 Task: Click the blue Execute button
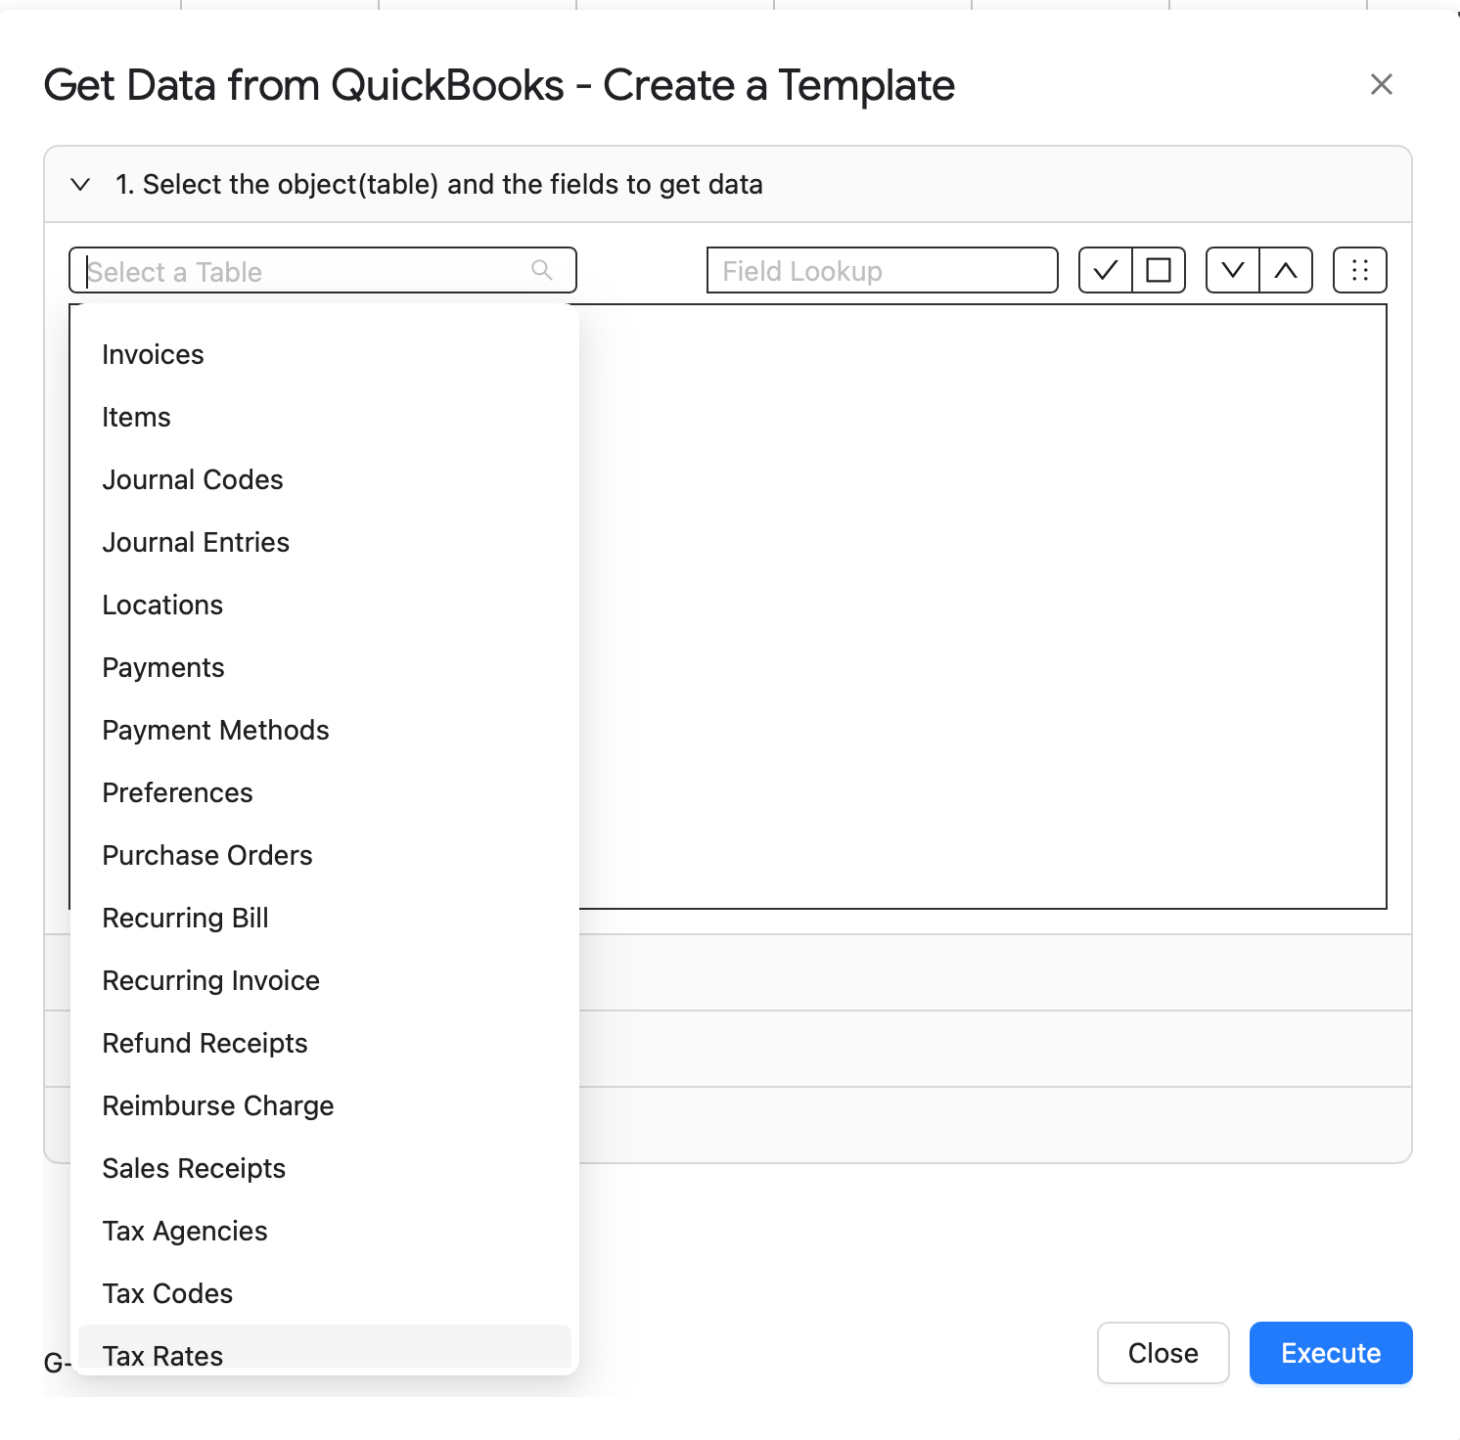point(1331,1353)
